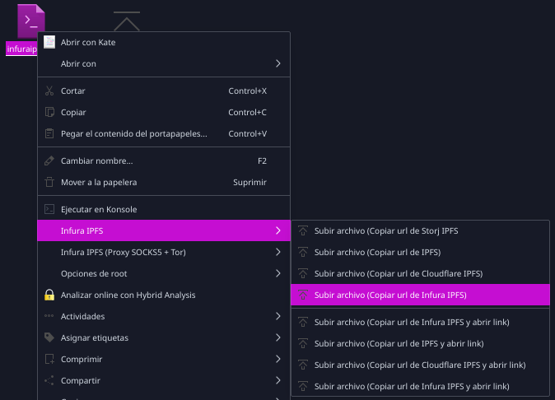
Task: Click the Control+C shortcut text
Action: tap(247, 112)
